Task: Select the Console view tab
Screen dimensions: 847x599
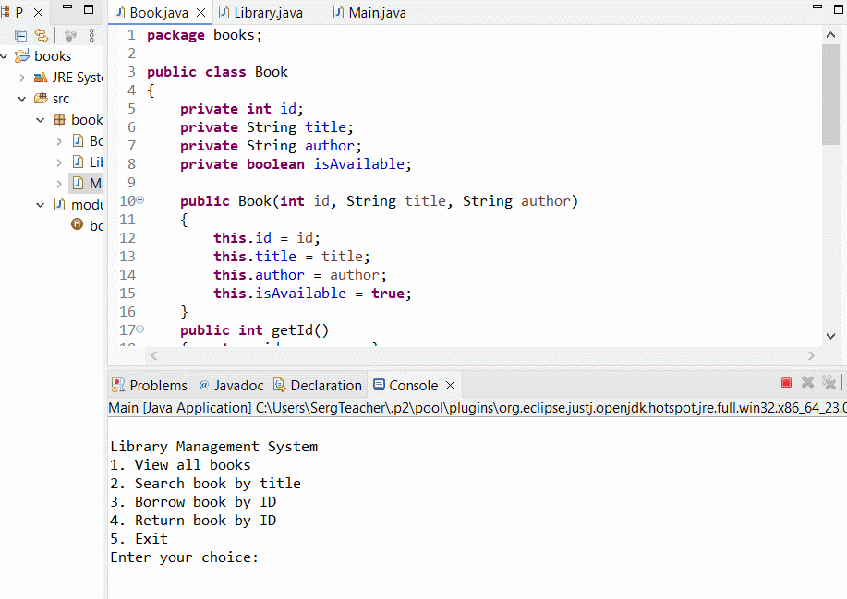Action: (x=405, y=385)
